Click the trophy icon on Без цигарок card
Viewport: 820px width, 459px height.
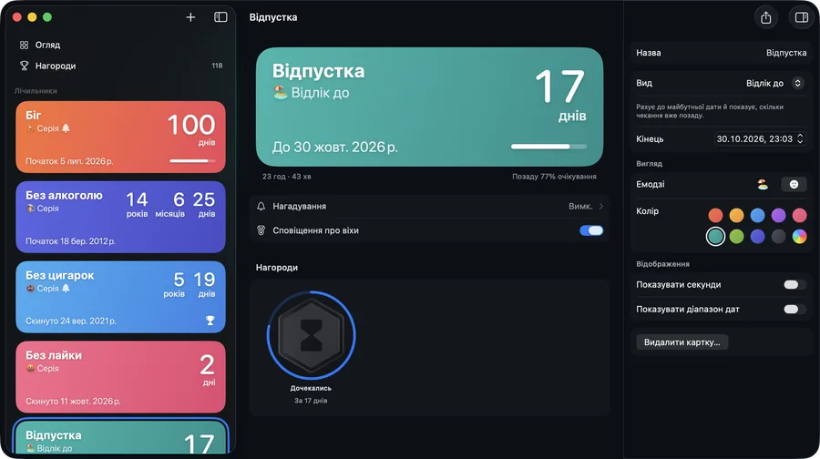[x=210, y=321]
